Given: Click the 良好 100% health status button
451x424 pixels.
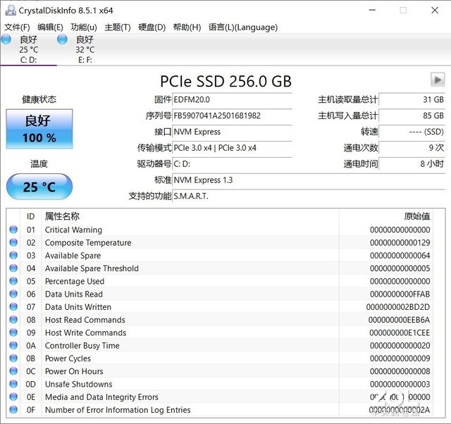Looking at the screenshot, I should coord(38,129).
